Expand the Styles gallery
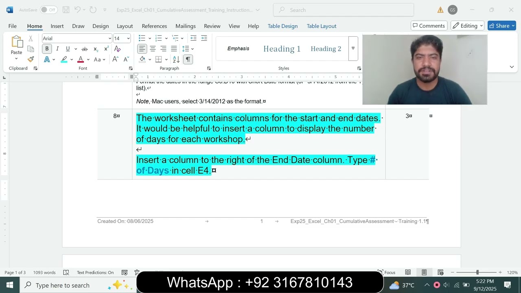The height and width of the screenshot is (293, 521). [x=353, y=48]
